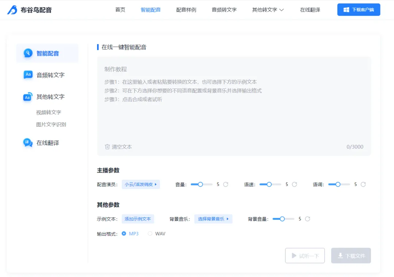The image size is (394, 277).
Task: Click the 语调 slider handle
Action: [x=338, y=184]
